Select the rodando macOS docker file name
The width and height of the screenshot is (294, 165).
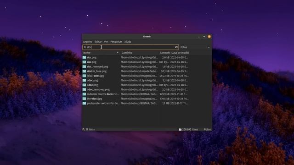coord(103,94)
